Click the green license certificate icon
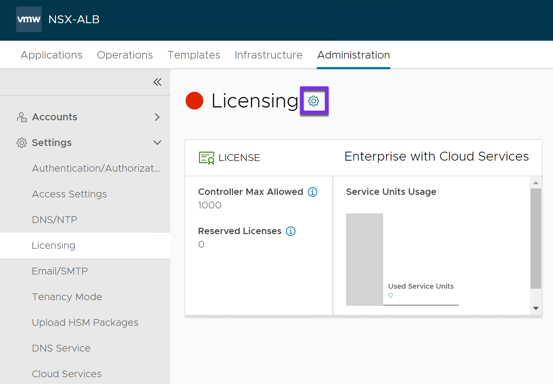 click(206, 158)
